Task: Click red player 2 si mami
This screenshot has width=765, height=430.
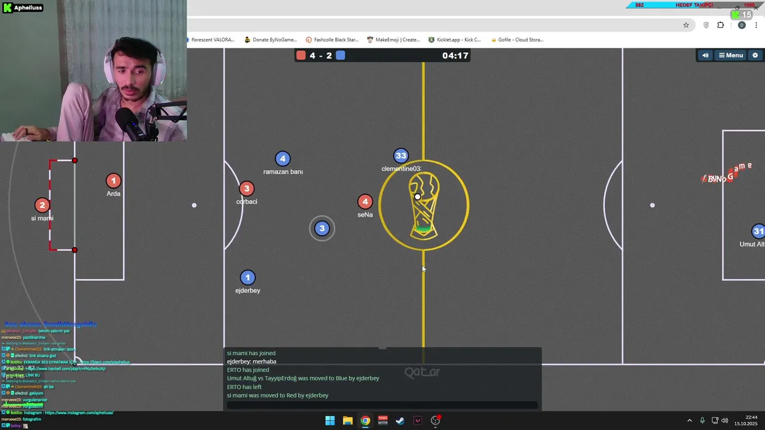Action: coord(42,205)
